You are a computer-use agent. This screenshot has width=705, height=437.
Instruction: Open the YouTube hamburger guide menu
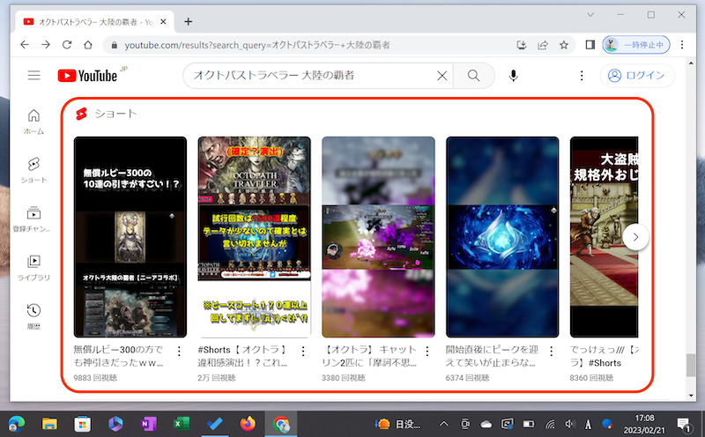34,76
